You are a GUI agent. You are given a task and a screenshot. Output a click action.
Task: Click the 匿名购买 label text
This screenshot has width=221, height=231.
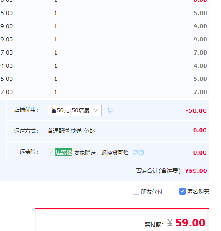coord(198,192)
